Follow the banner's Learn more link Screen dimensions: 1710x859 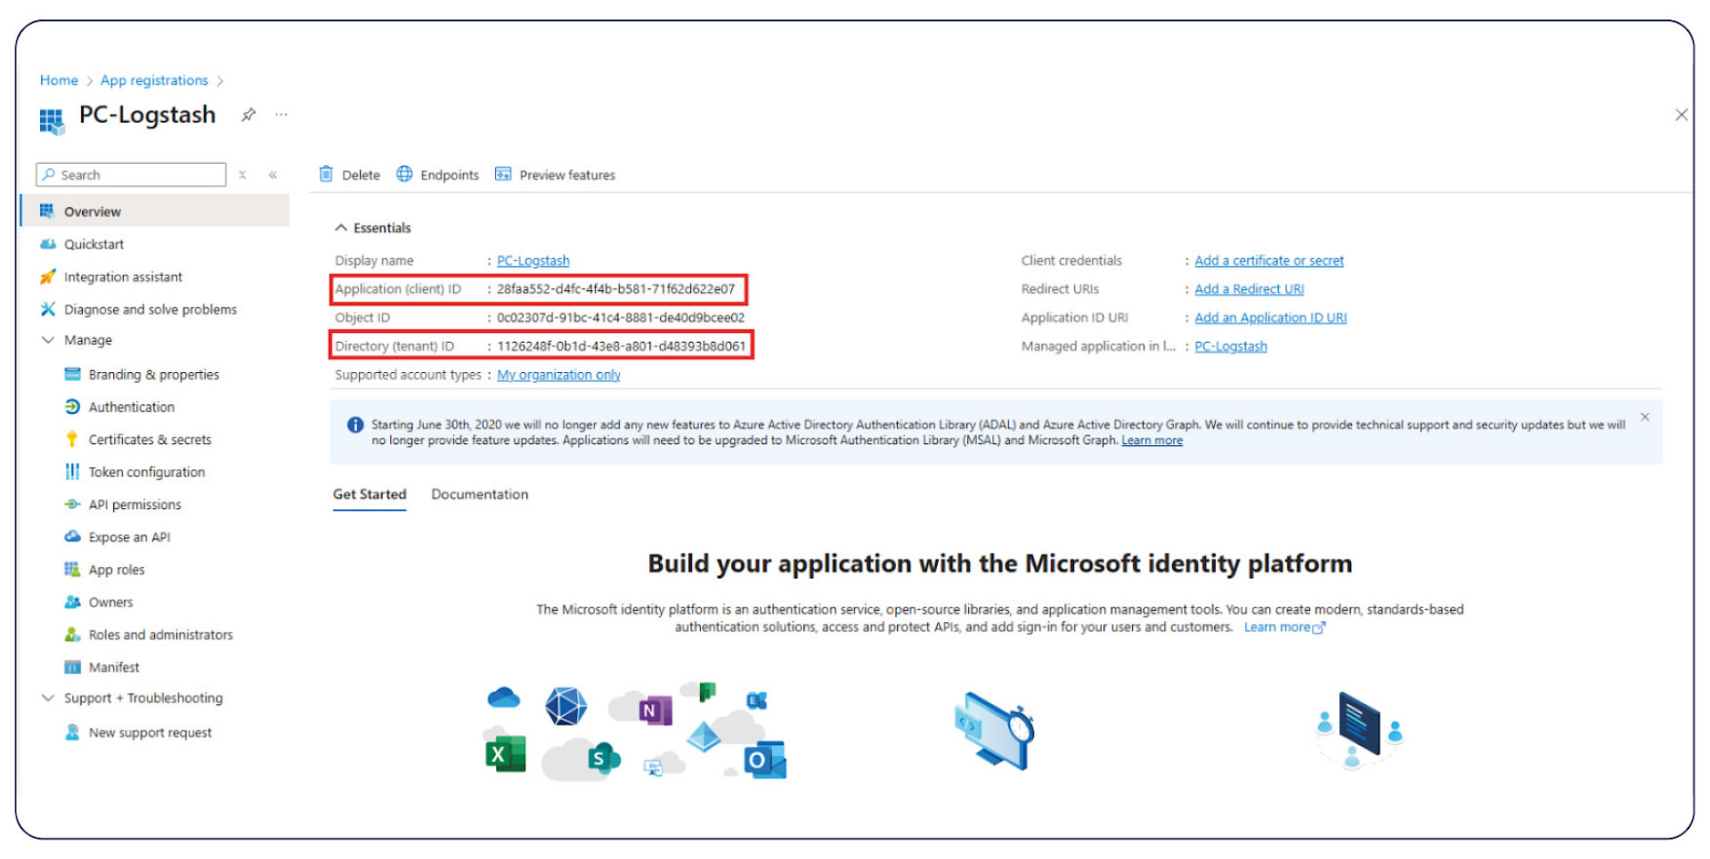click(1152, 441)
